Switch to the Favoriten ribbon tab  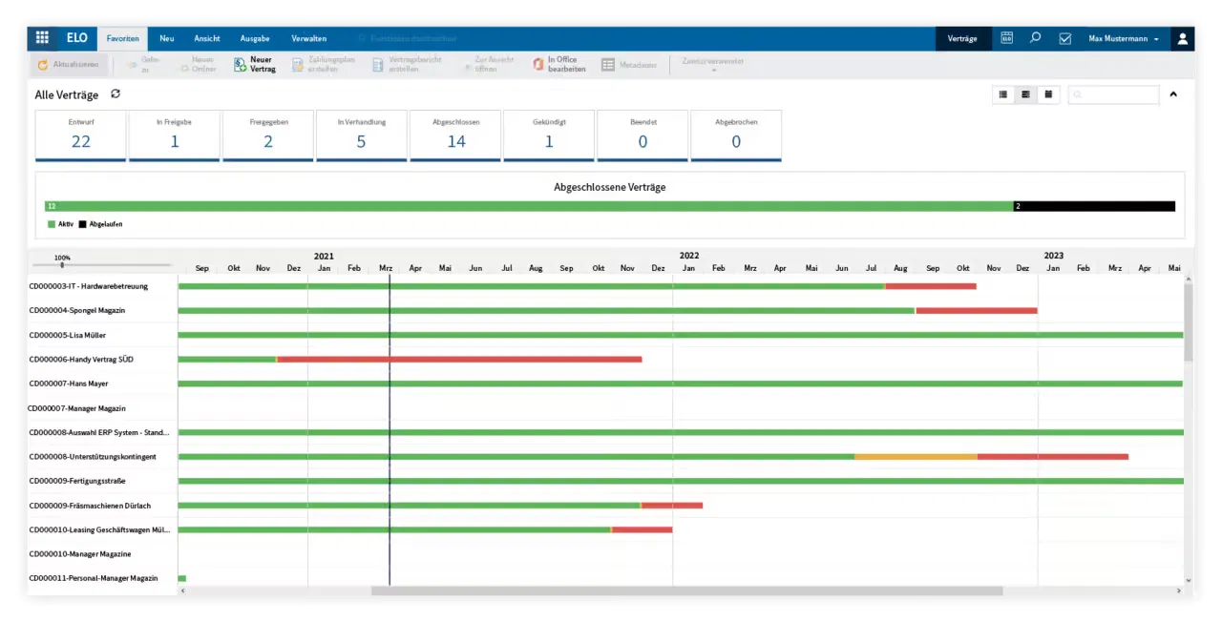122,38
